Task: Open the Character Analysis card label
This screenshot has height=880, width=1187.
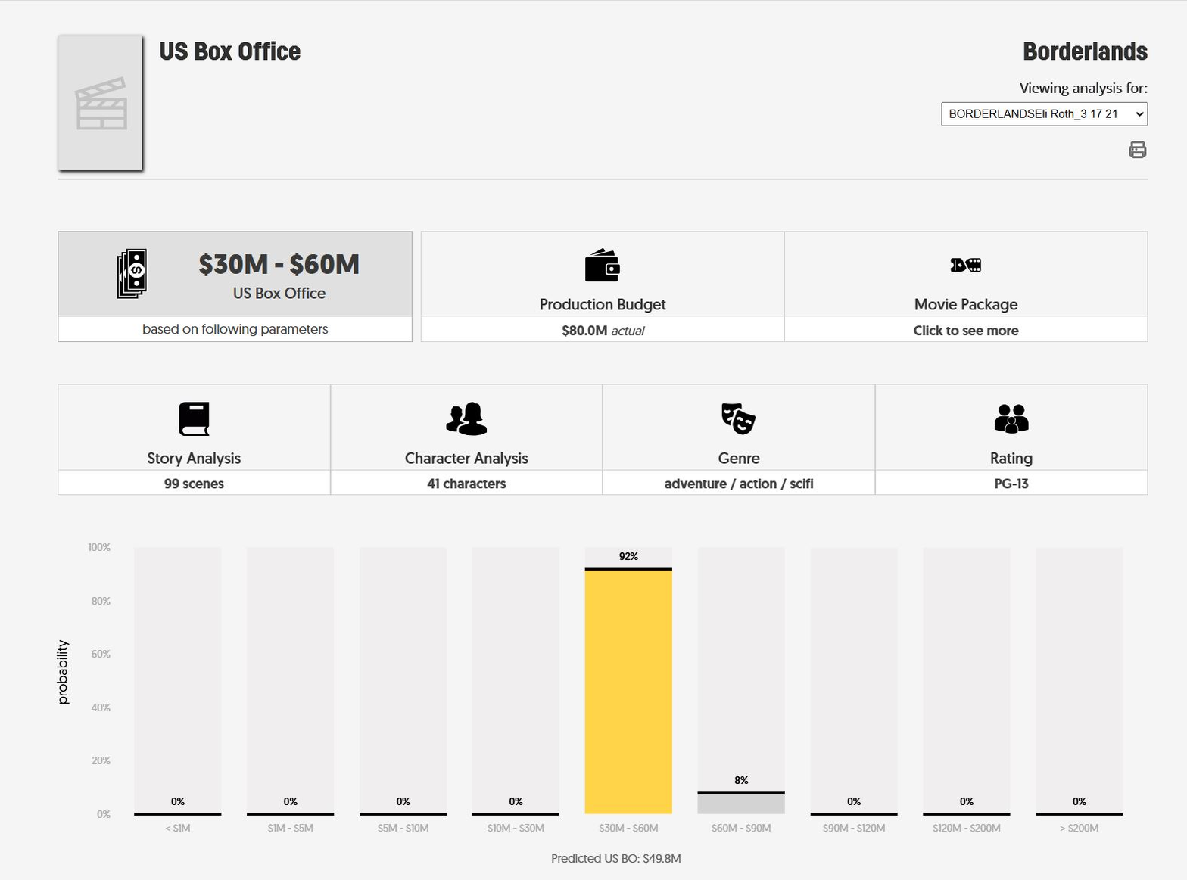Action: [466, 459]
